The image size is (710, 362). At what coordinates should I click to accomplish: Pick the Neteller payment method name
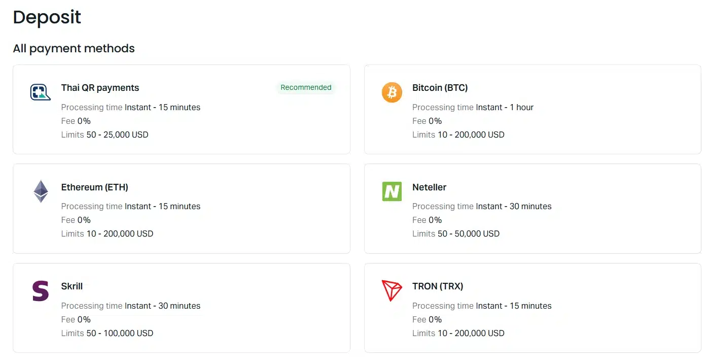coord(429,187)
